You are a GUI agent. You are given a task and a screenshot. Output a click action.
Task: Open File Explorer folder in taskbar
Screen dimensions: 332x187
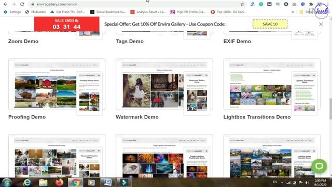point(43,182)
